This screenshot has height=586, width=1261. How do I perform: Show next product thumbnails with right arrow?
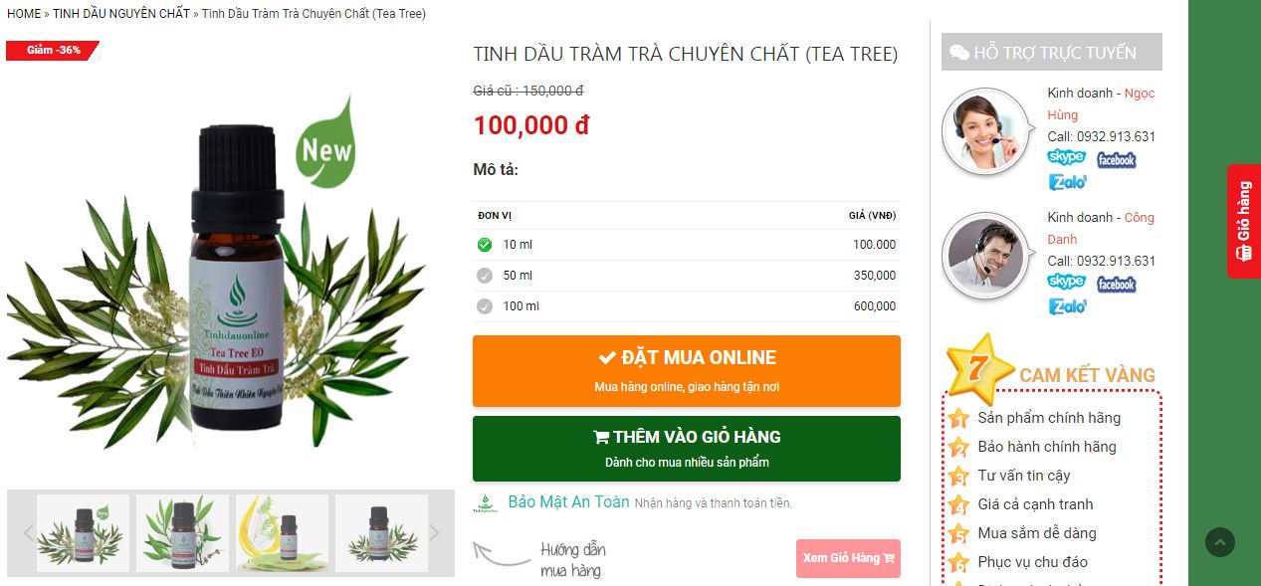pos(434,533)
